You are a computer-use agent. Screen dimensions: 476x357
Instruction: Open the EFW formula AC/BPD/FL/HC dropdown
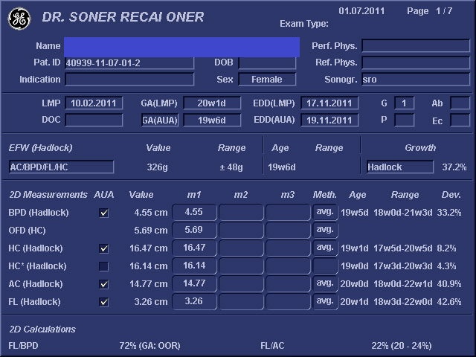61,167
